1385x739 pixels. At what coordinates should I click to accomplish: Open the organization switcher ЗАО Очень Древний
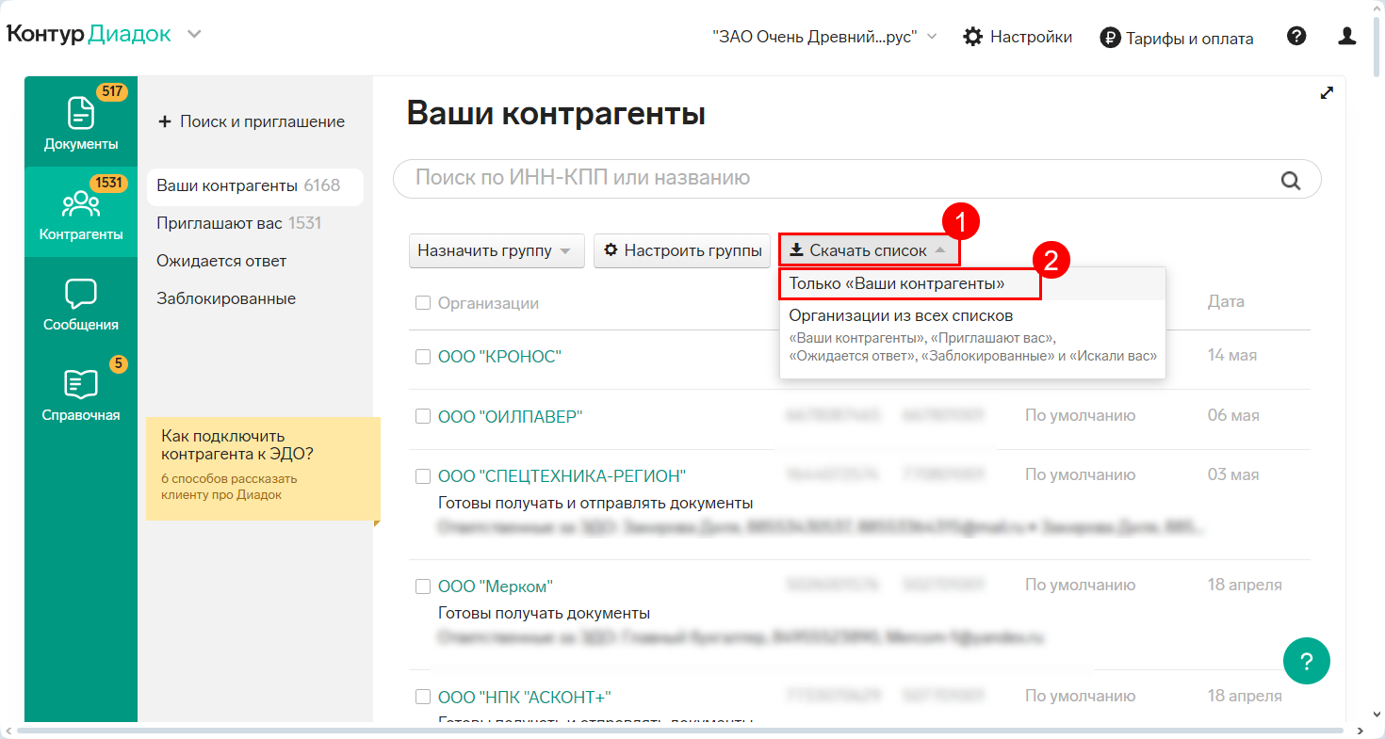tap(824, 37)
